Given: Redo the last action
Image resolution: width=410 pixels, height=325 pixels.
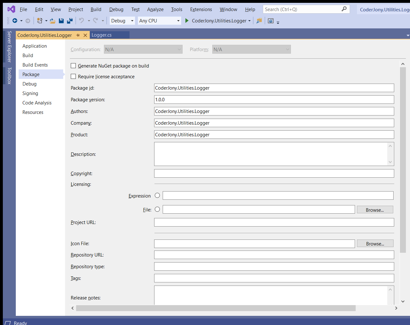Looking at the screenshot, I should tap(95, 21).
